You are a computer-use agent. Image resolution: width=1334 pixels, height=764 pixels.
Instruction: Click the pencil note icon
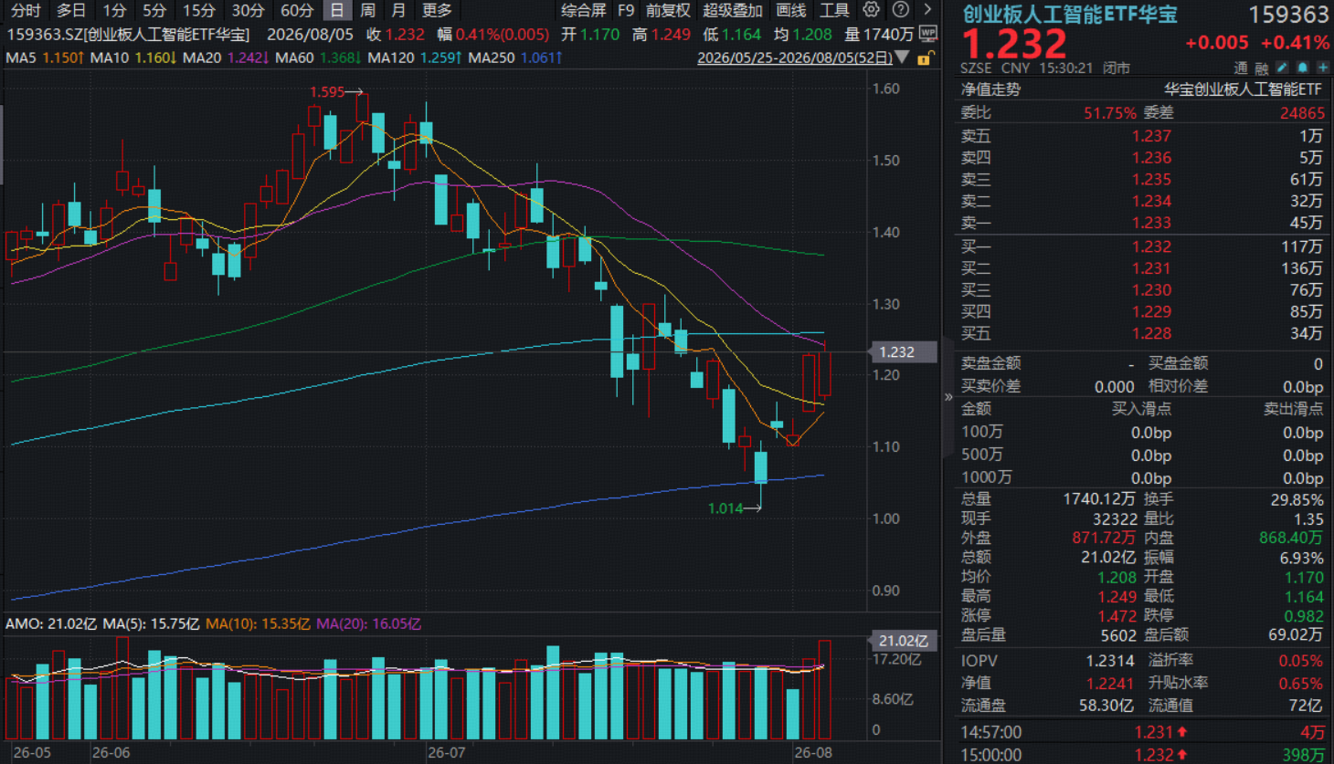(1283, 68)
